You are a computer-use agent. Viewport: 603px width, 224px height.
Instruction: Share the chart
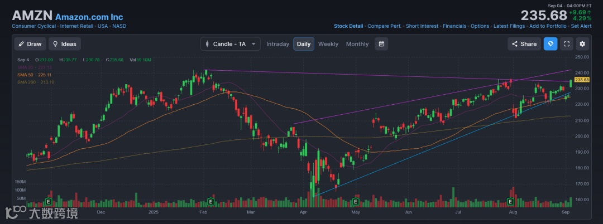pos(524,43)
